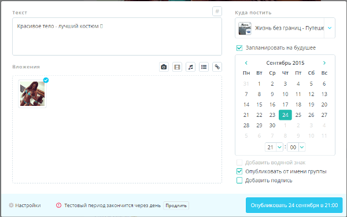Select September 25 in the calendar
Image resolution: width=347 pixels, height=217 pixels.
[x=298, y=115]
